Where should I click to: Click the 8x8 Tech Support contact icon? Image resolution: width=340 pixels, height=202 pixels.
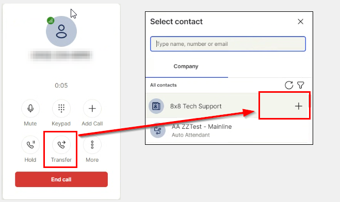(156, 106)
